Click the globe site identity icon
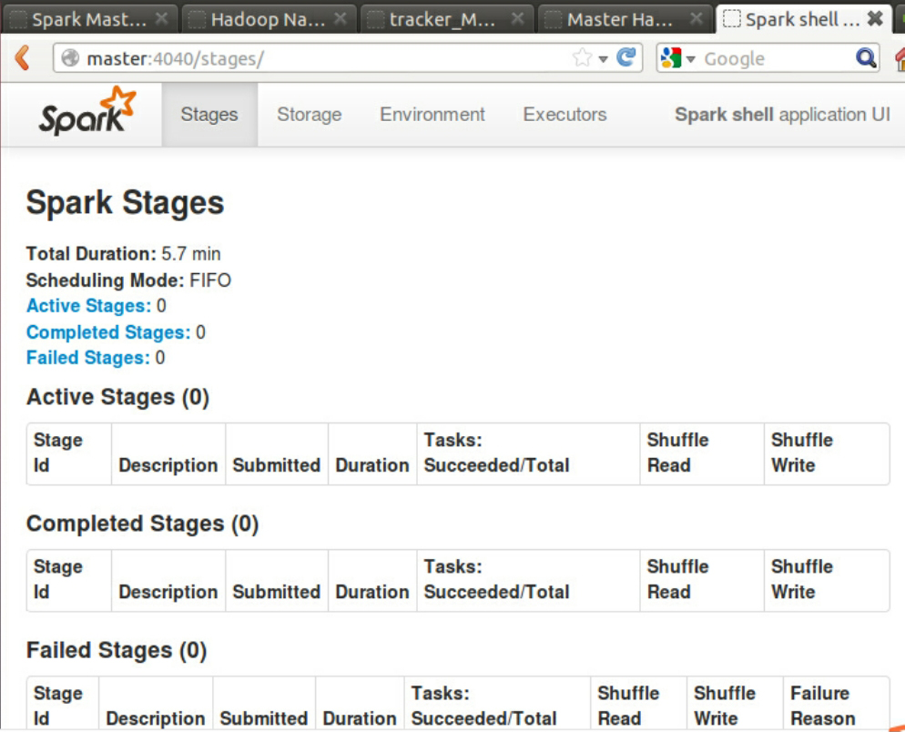The height and width of the screenshot is (732, 905). coord(69,59)
